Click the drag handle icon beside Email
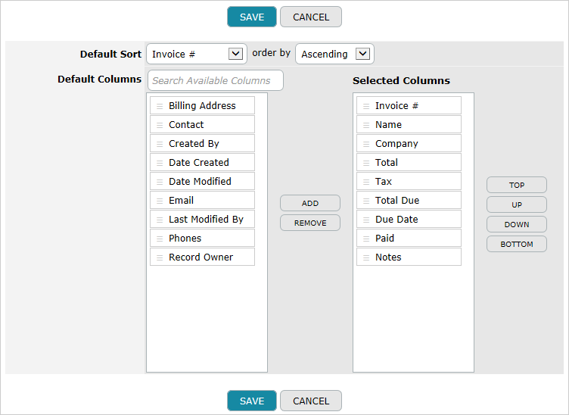 click(160, 201)
